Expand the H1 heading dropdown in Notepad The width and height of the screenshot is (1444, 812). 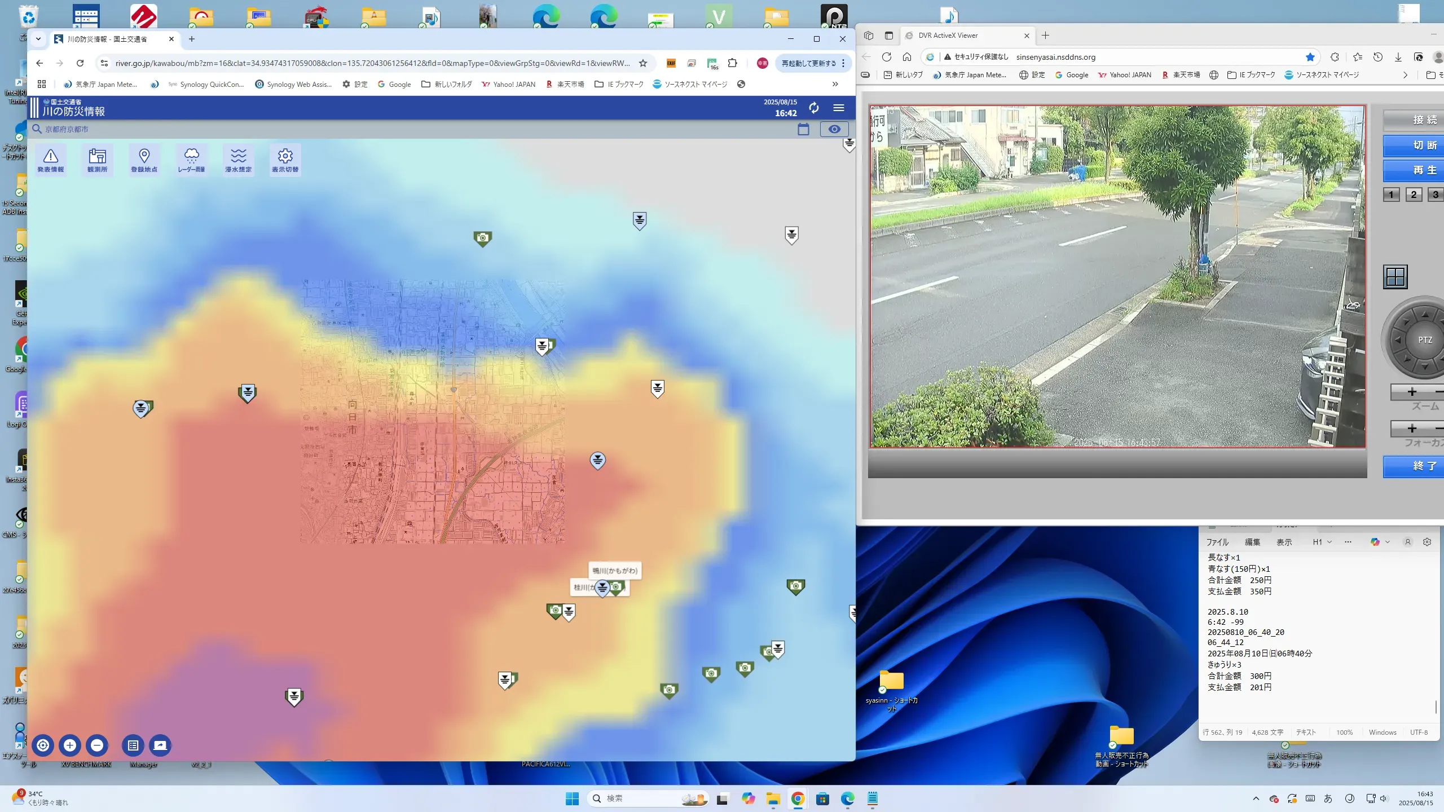click(x=1322, y=542)
